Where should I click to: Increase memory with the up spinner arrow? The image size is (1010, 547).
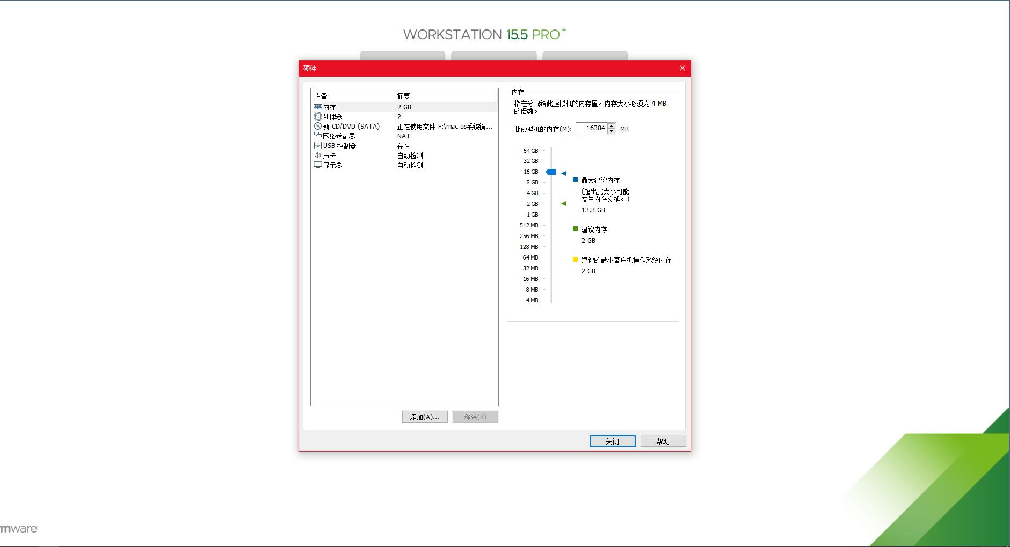click(612, 126)
